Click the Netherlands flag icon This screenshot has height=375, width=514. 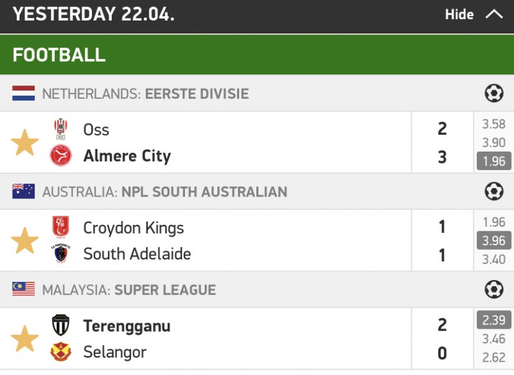tap(23, 94)
